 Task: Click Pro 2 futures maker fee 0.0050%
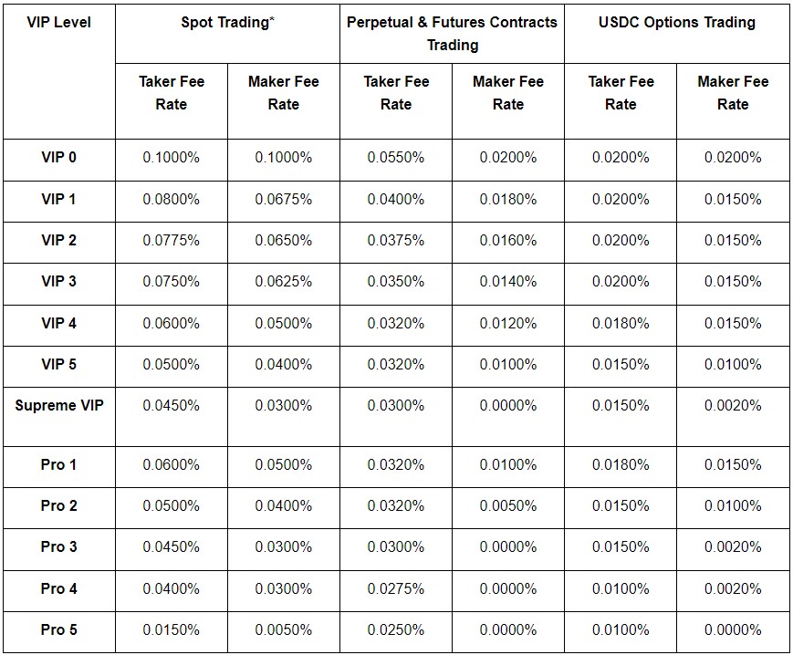508,506
